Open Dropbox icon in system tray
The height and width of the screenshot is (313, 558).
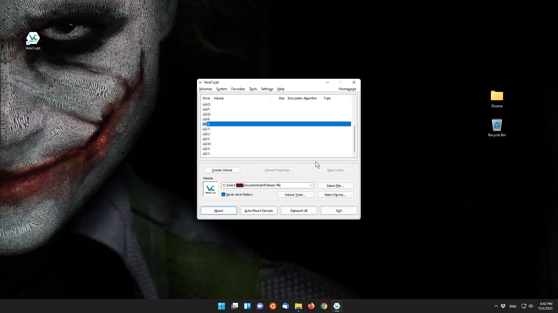(503, 306)
